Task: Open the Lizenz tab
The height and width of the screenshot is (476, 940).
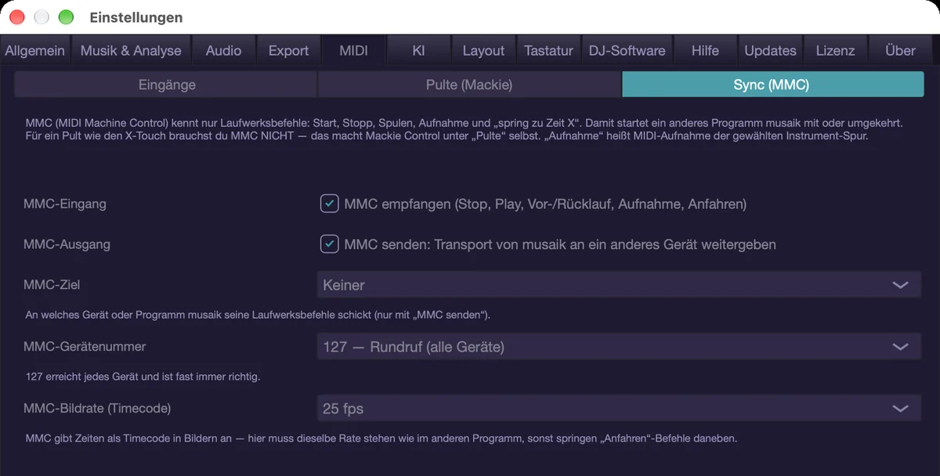Action: [x=835, y=50]
